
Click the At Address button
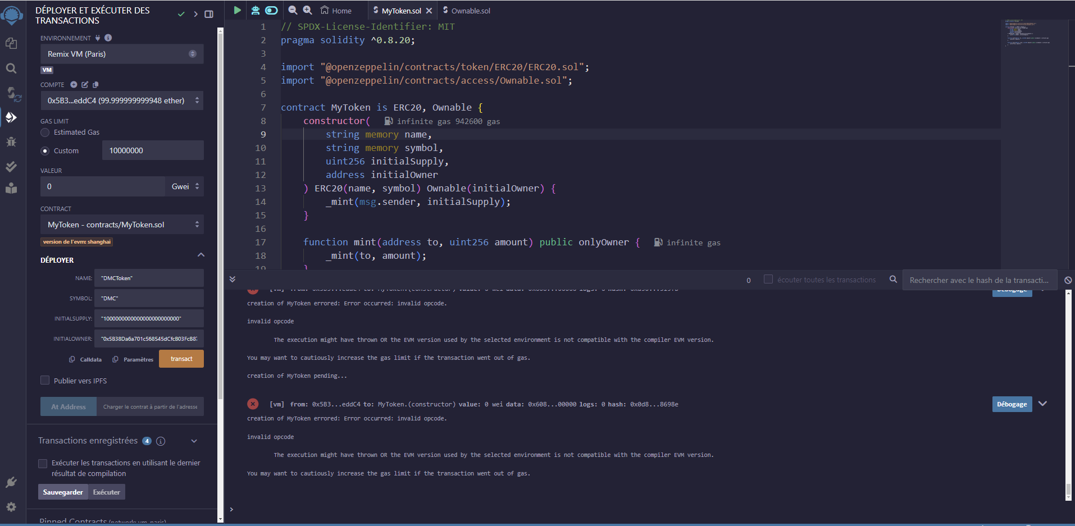pos(69,406)
